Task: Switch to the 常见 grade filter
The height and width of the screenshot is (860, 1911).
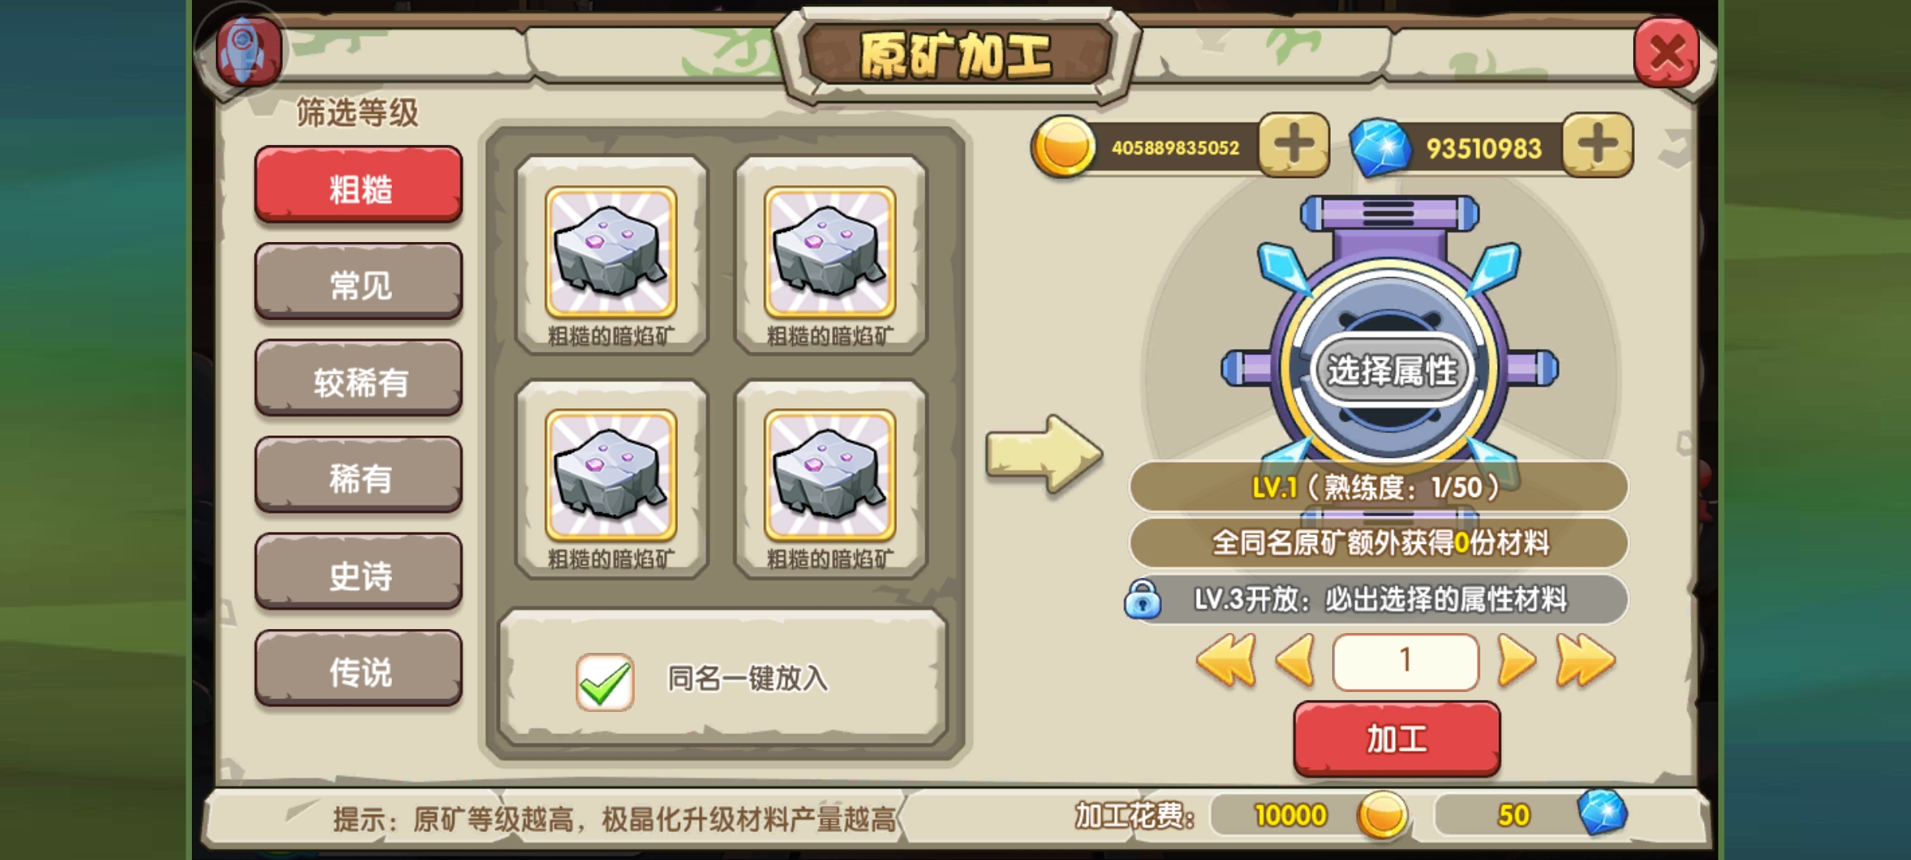Action: pyautogui.click(x=359, y=283)
